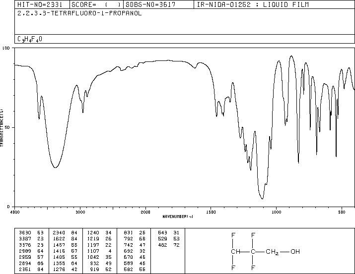The image size is (355, 274).
Task: Select peak table entry 3630 63
Action: tap(31, 233)
